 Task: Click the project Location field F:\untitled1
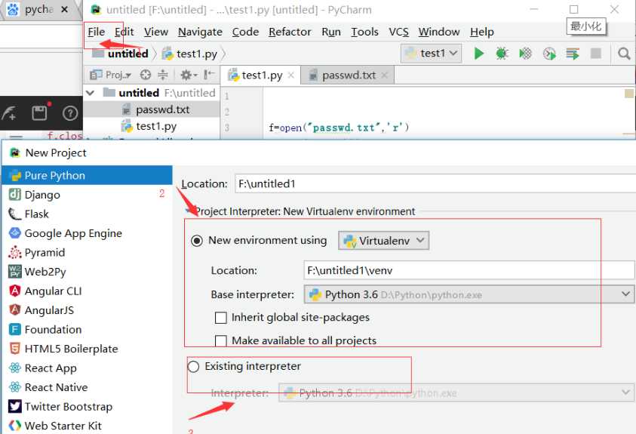click(435, 183)
